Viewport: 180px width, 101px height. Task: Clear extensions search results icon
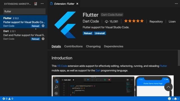(36, 4)
